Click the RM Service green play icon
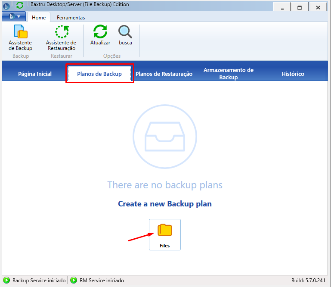 (x=74, y=280)
